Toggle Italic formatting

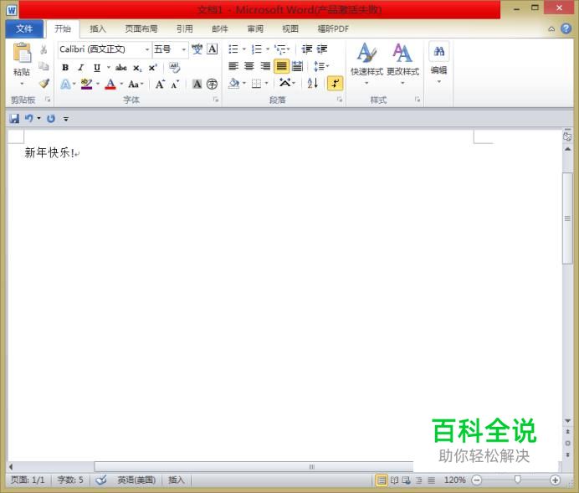click(x=81, y=67)
